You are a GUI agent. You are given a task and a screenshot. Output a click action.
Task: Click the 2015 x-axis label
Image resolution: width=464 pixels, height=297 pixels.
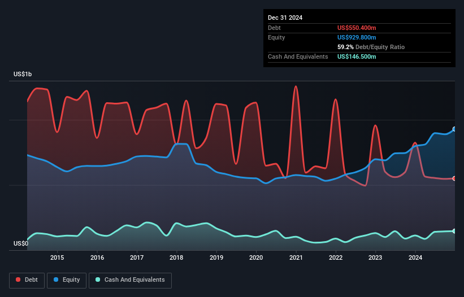(x=57, y=257)
